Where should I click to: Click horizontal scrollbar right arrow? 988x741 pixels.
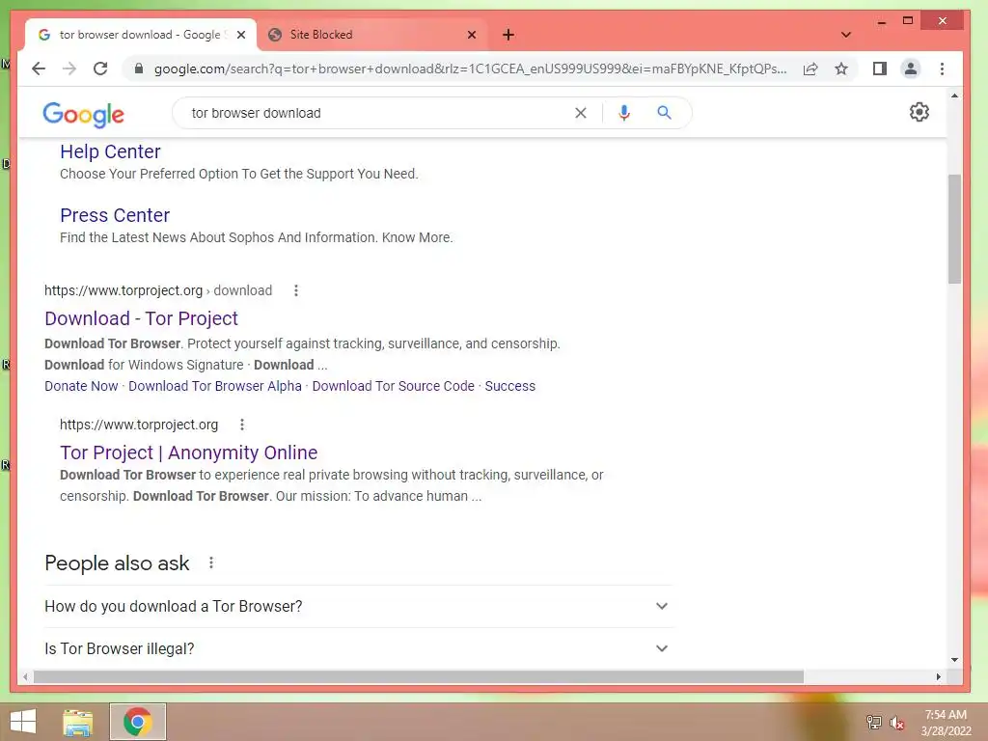pyautogui.click(x=938, y=676)
